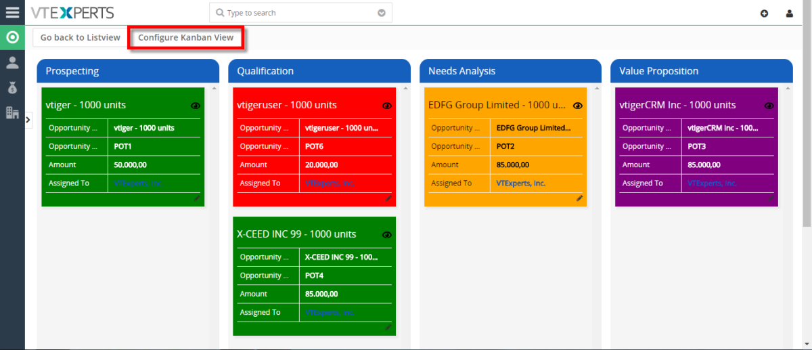Open the EDFG Group Limited card title
The image size is (812, 350).
click(497, 105)
